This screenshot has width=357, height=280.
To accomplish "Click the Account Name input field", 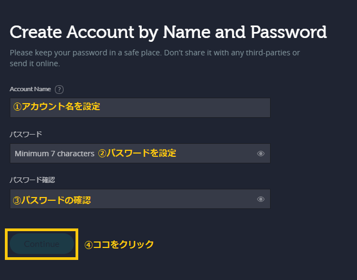I will tap(140, 108).
